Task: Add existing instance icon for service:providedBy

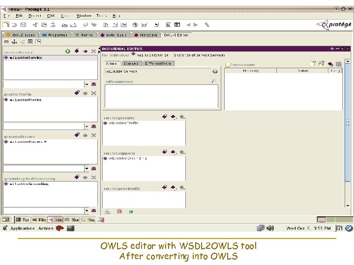Action: click(x=173, y=187)
